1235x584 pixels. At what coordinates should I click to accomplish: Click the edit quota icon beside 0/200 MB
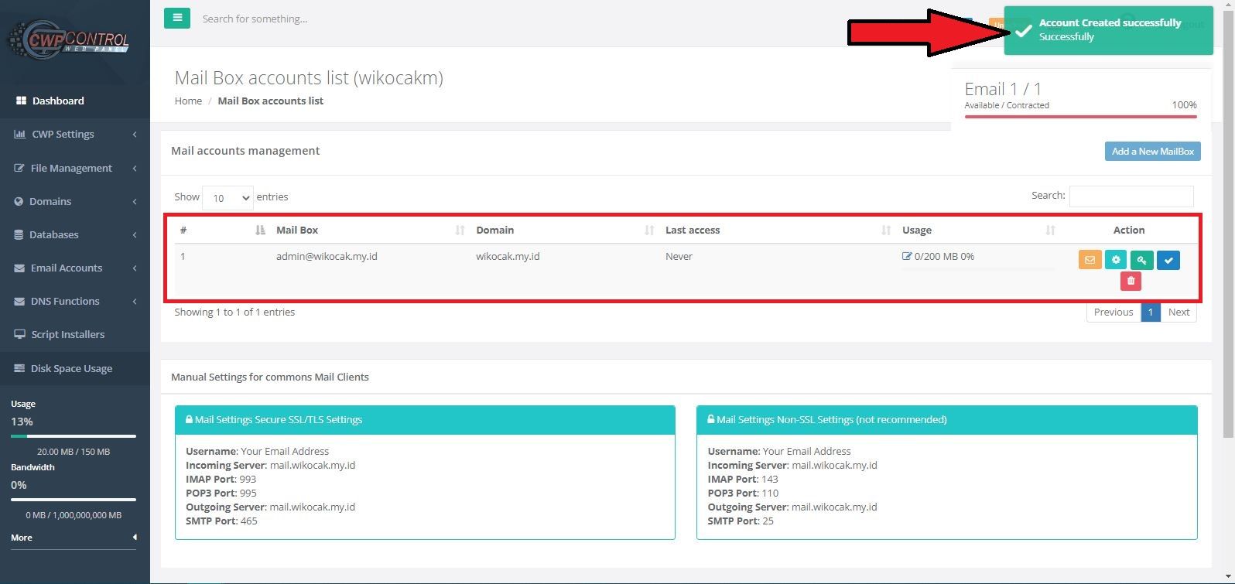[x=907, y=256]
